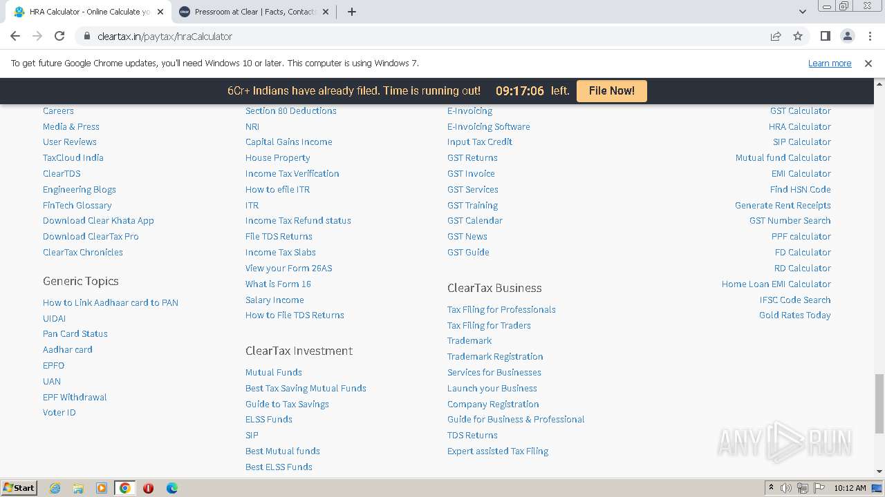Expand the tab search dropdown arrow
Viewport: 885px width, 497px height.
(802, 12)
